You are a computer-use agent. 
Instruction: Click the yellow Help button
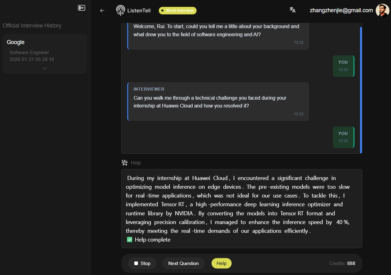click(x=221, y=263)
